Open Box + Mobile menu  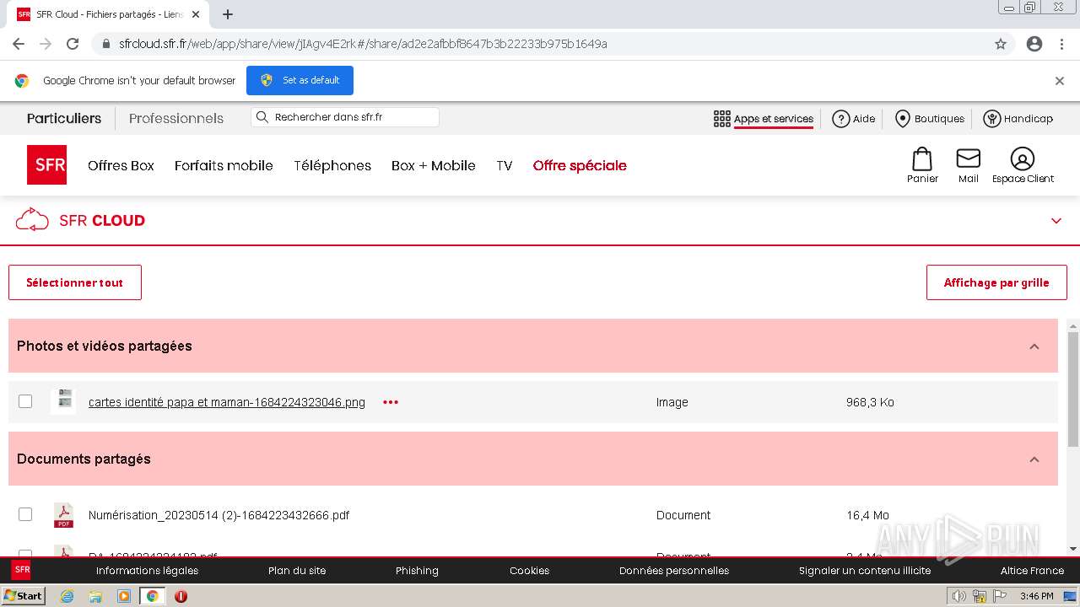click(x=434, y=165)
